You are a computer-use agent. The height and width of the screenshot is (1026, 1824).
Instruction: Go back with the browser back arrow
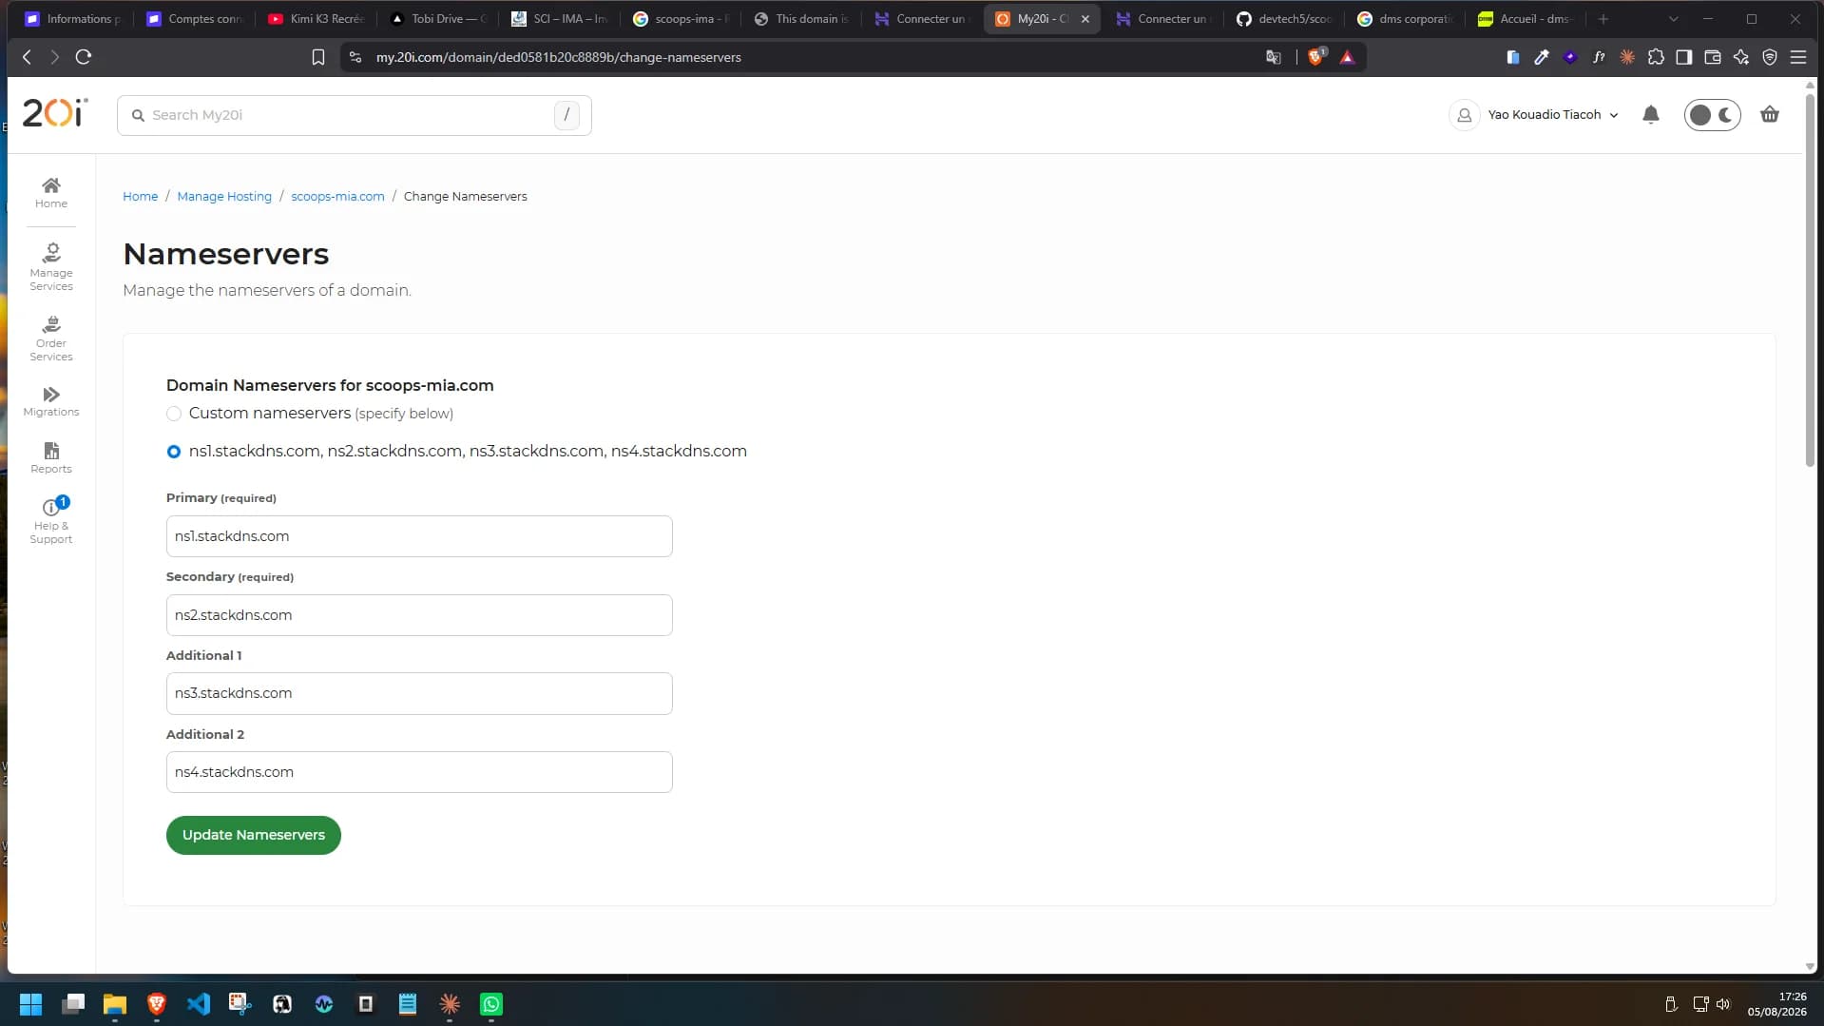(27, 57)
